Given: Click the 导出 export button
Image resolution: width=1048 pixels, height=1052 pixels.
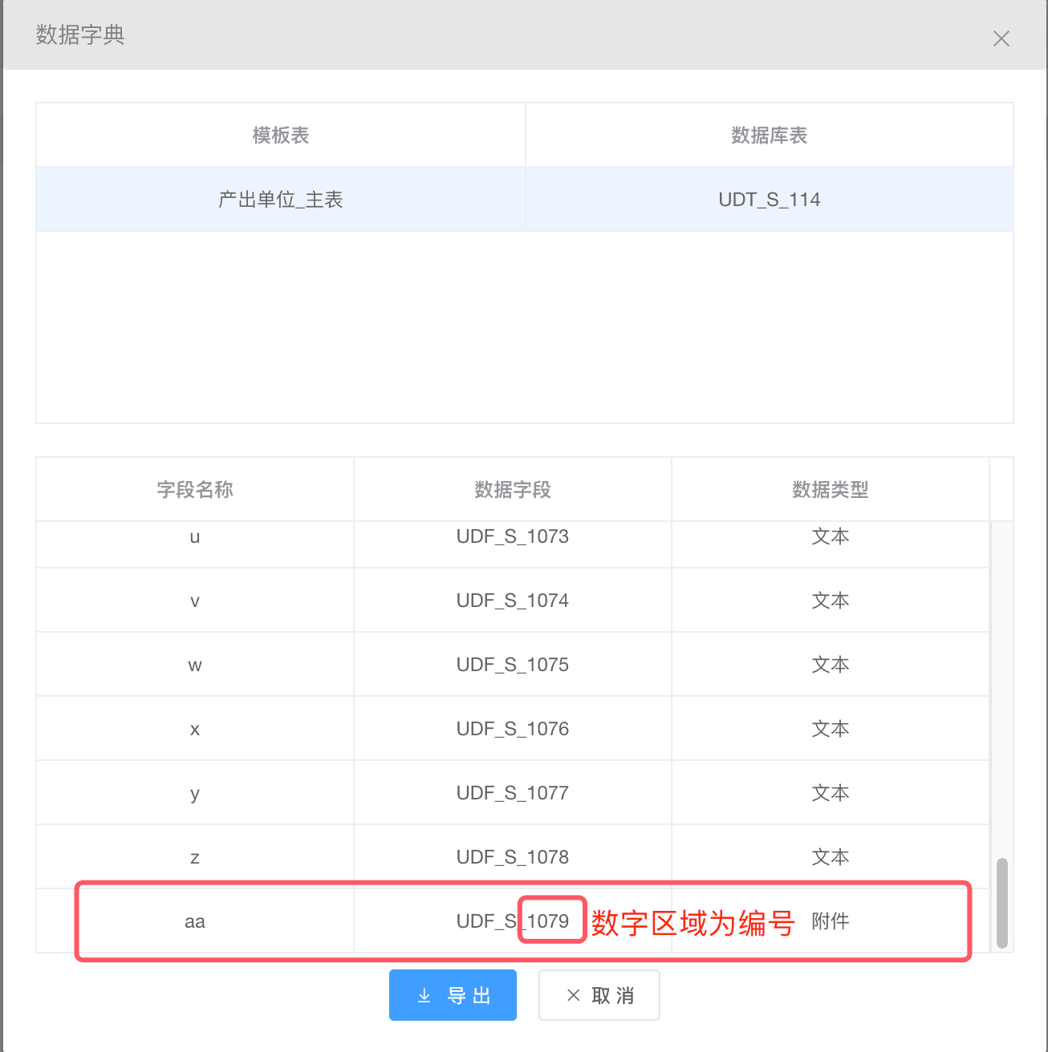Looking at the screenshot, I should [453, 995].
